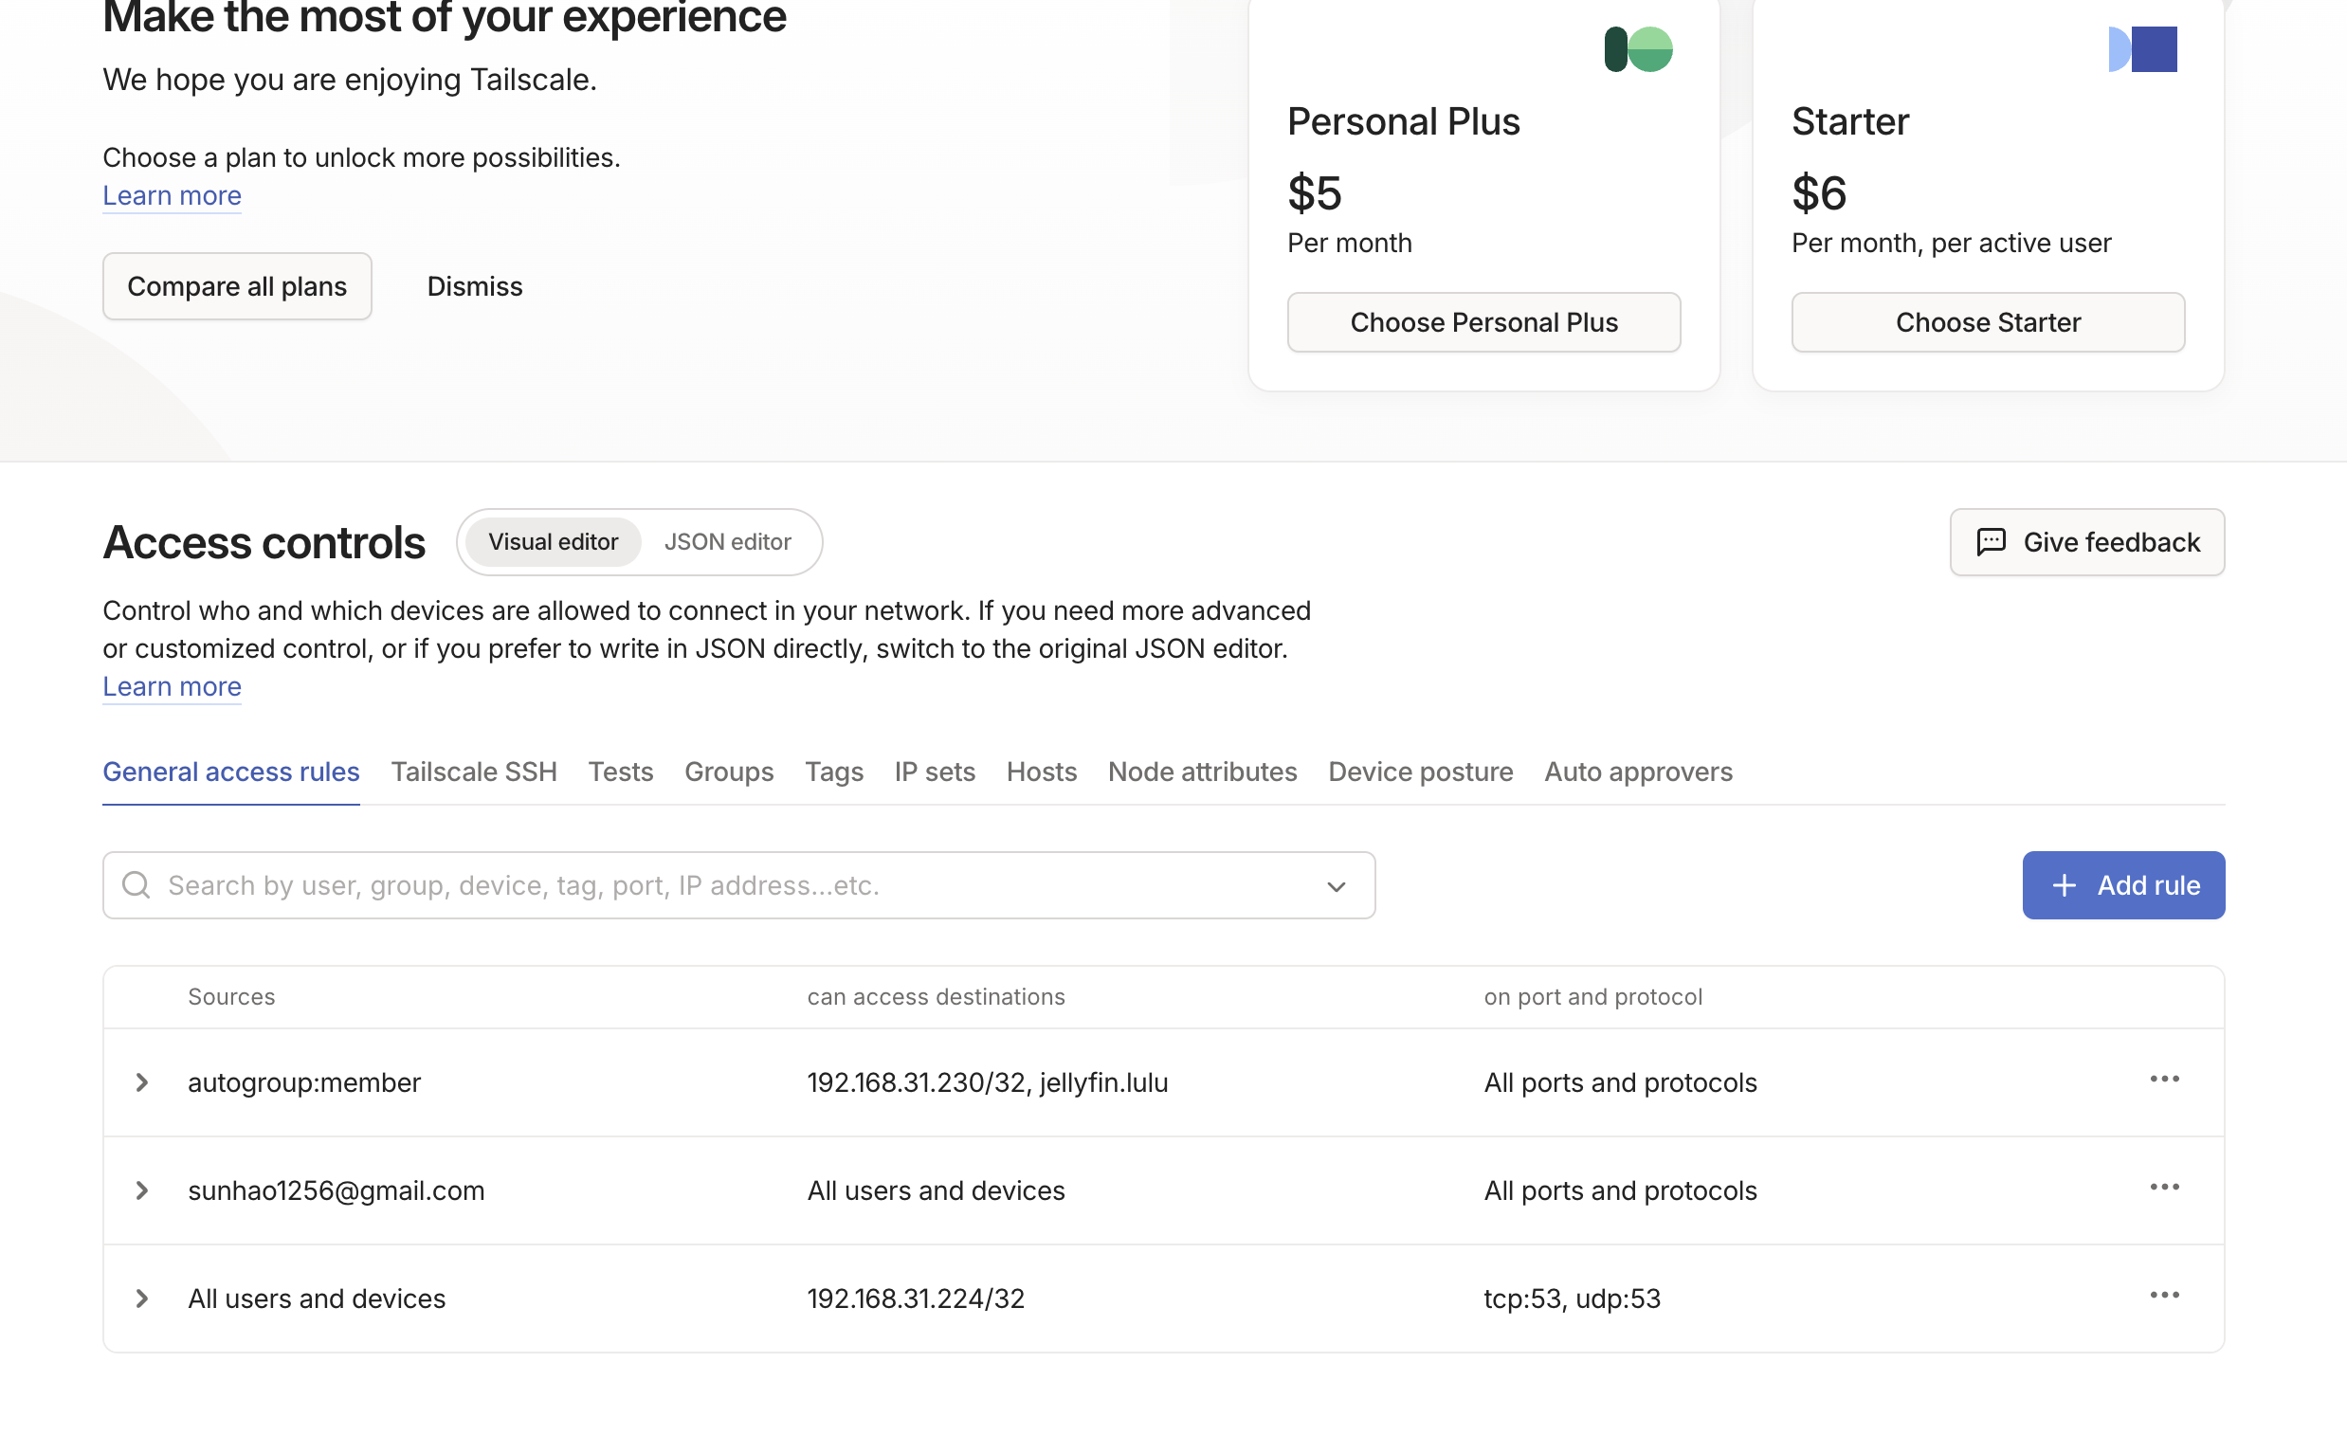
Task: Switch to the Tests tab
Action: click(x=621, y=772)
